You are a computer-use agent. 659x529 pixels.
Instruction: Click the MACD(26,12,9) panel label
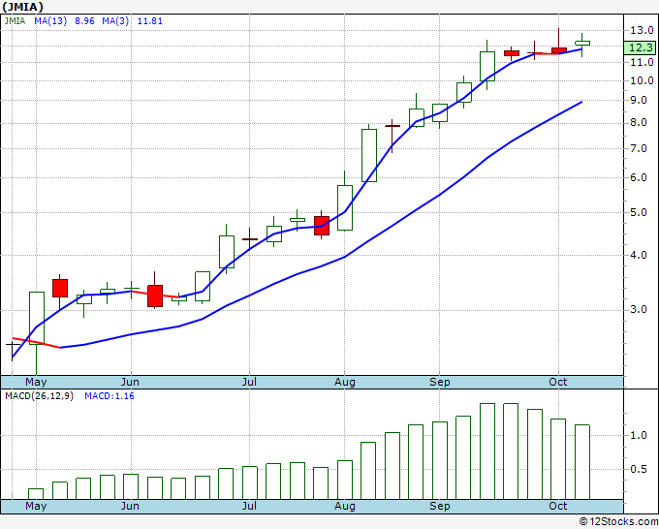pyautogui.click(x=39, y=396)
